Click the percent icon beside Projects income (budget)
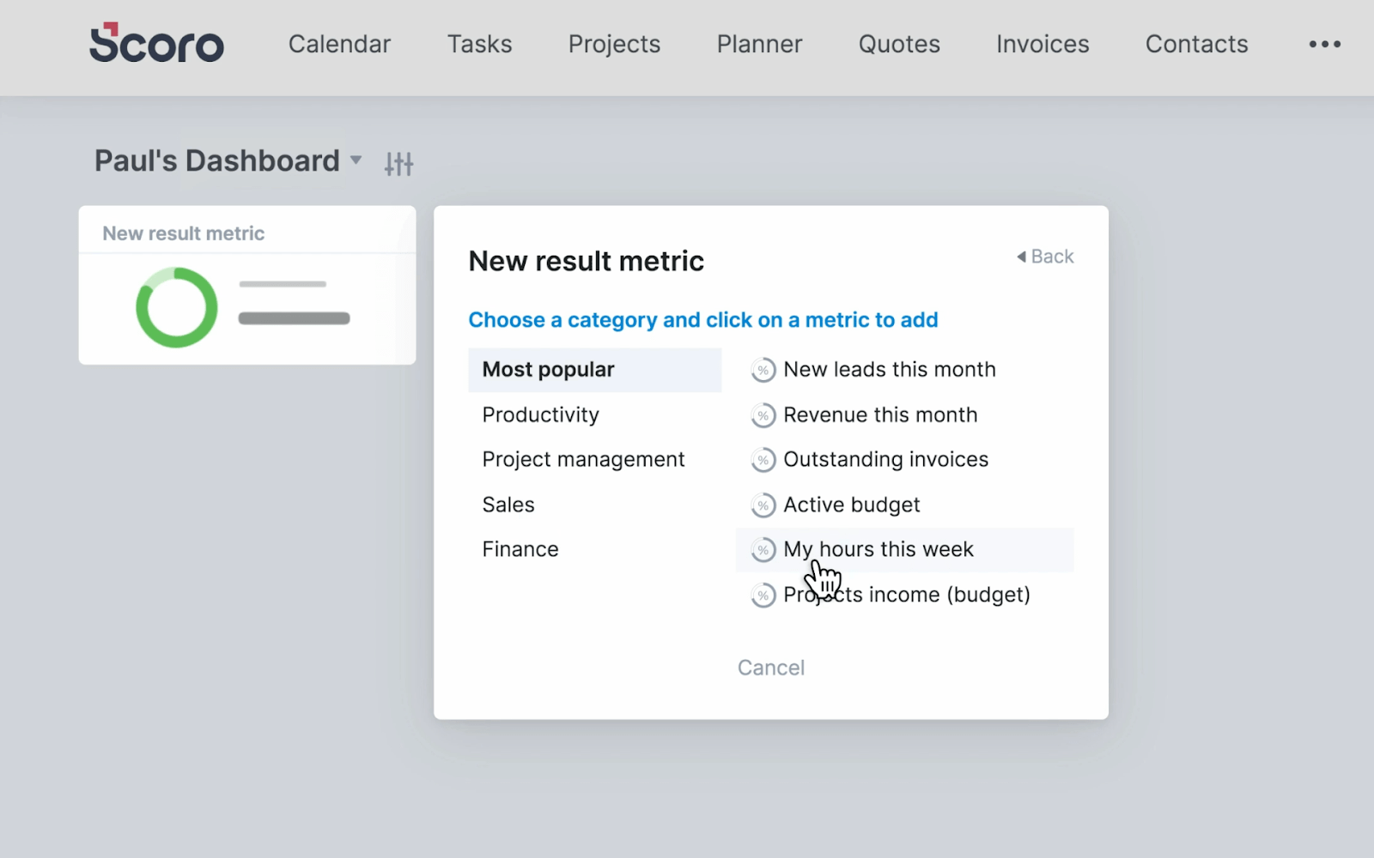Image resolution: width=1374 pixels, height=858 pixels. pyautogui.click(x=763, y=595)
